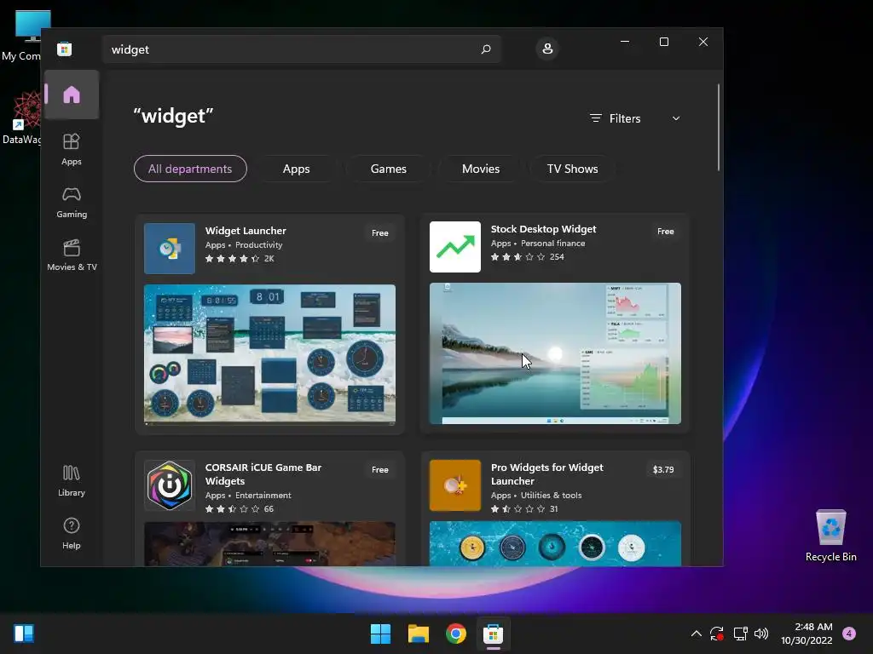This screenshot has height=654, width=873.
Task: Open the user profile account icon
Action: 547,49
